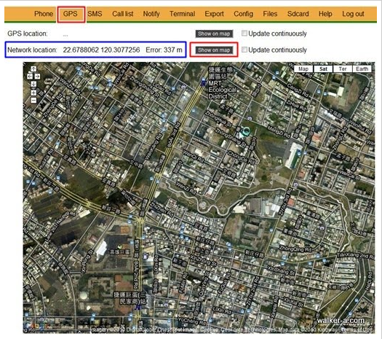Screen dimensions: 382x339
Task: Click the Network location label
Action: click(x=32, y=50)
